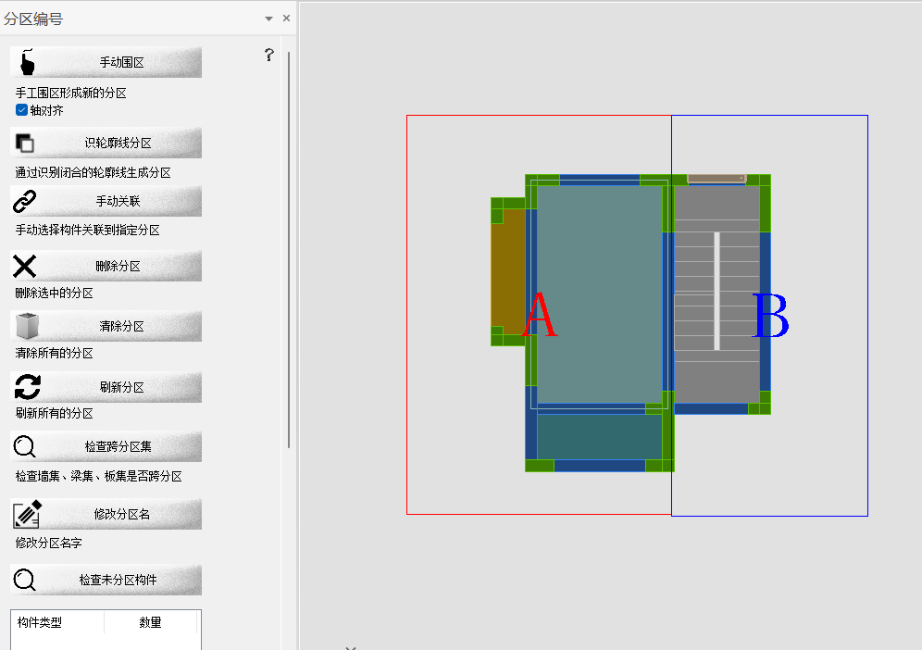922x650 pixels.
Task: Toggle the 轴对齐 checkbox
Action: [22, 110]
